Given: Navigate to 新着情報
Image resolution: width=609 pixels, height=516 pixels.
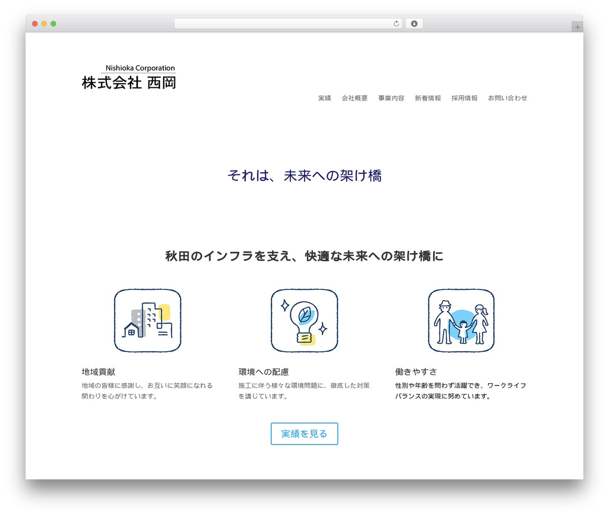Looking at the screenshot, I should click(428, 98).
